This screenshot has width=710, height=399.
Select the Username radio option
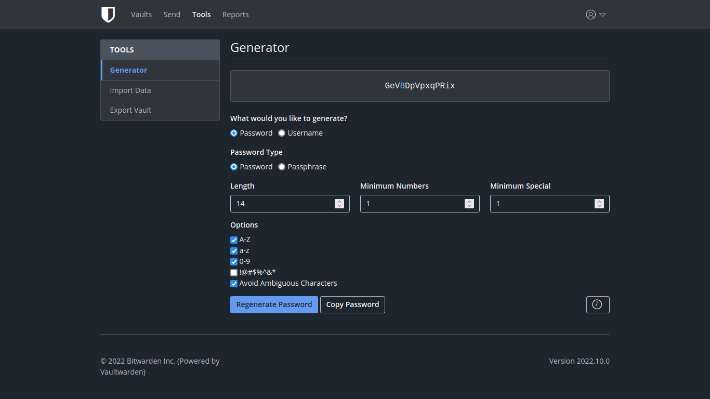(x=282, y=133)
